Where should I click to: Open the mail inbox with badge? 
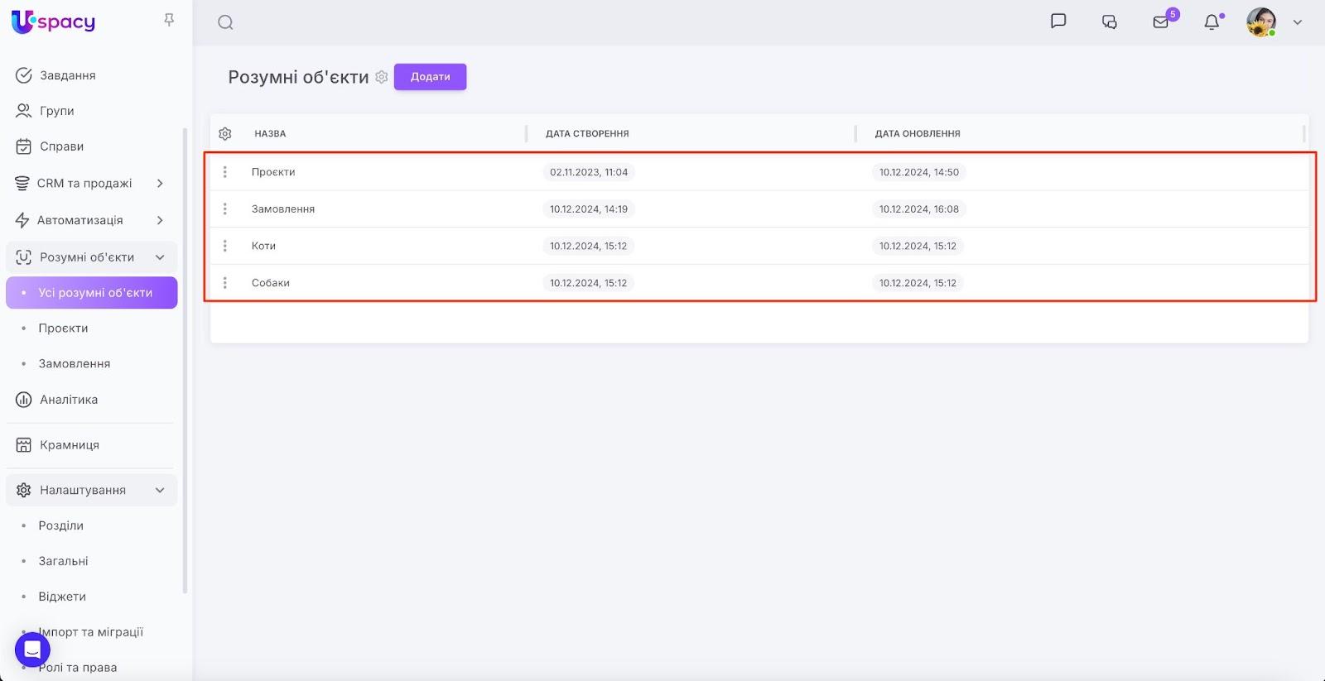click(x=1161, y=22)
